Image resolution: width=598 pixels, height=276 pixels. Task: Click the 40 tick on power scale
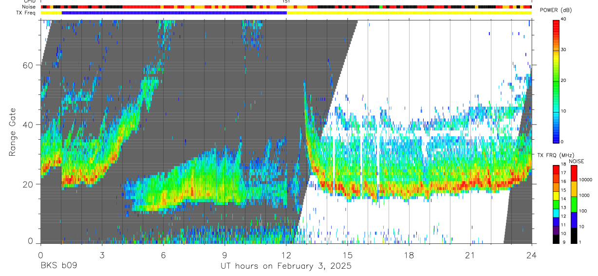coord(563,19)
